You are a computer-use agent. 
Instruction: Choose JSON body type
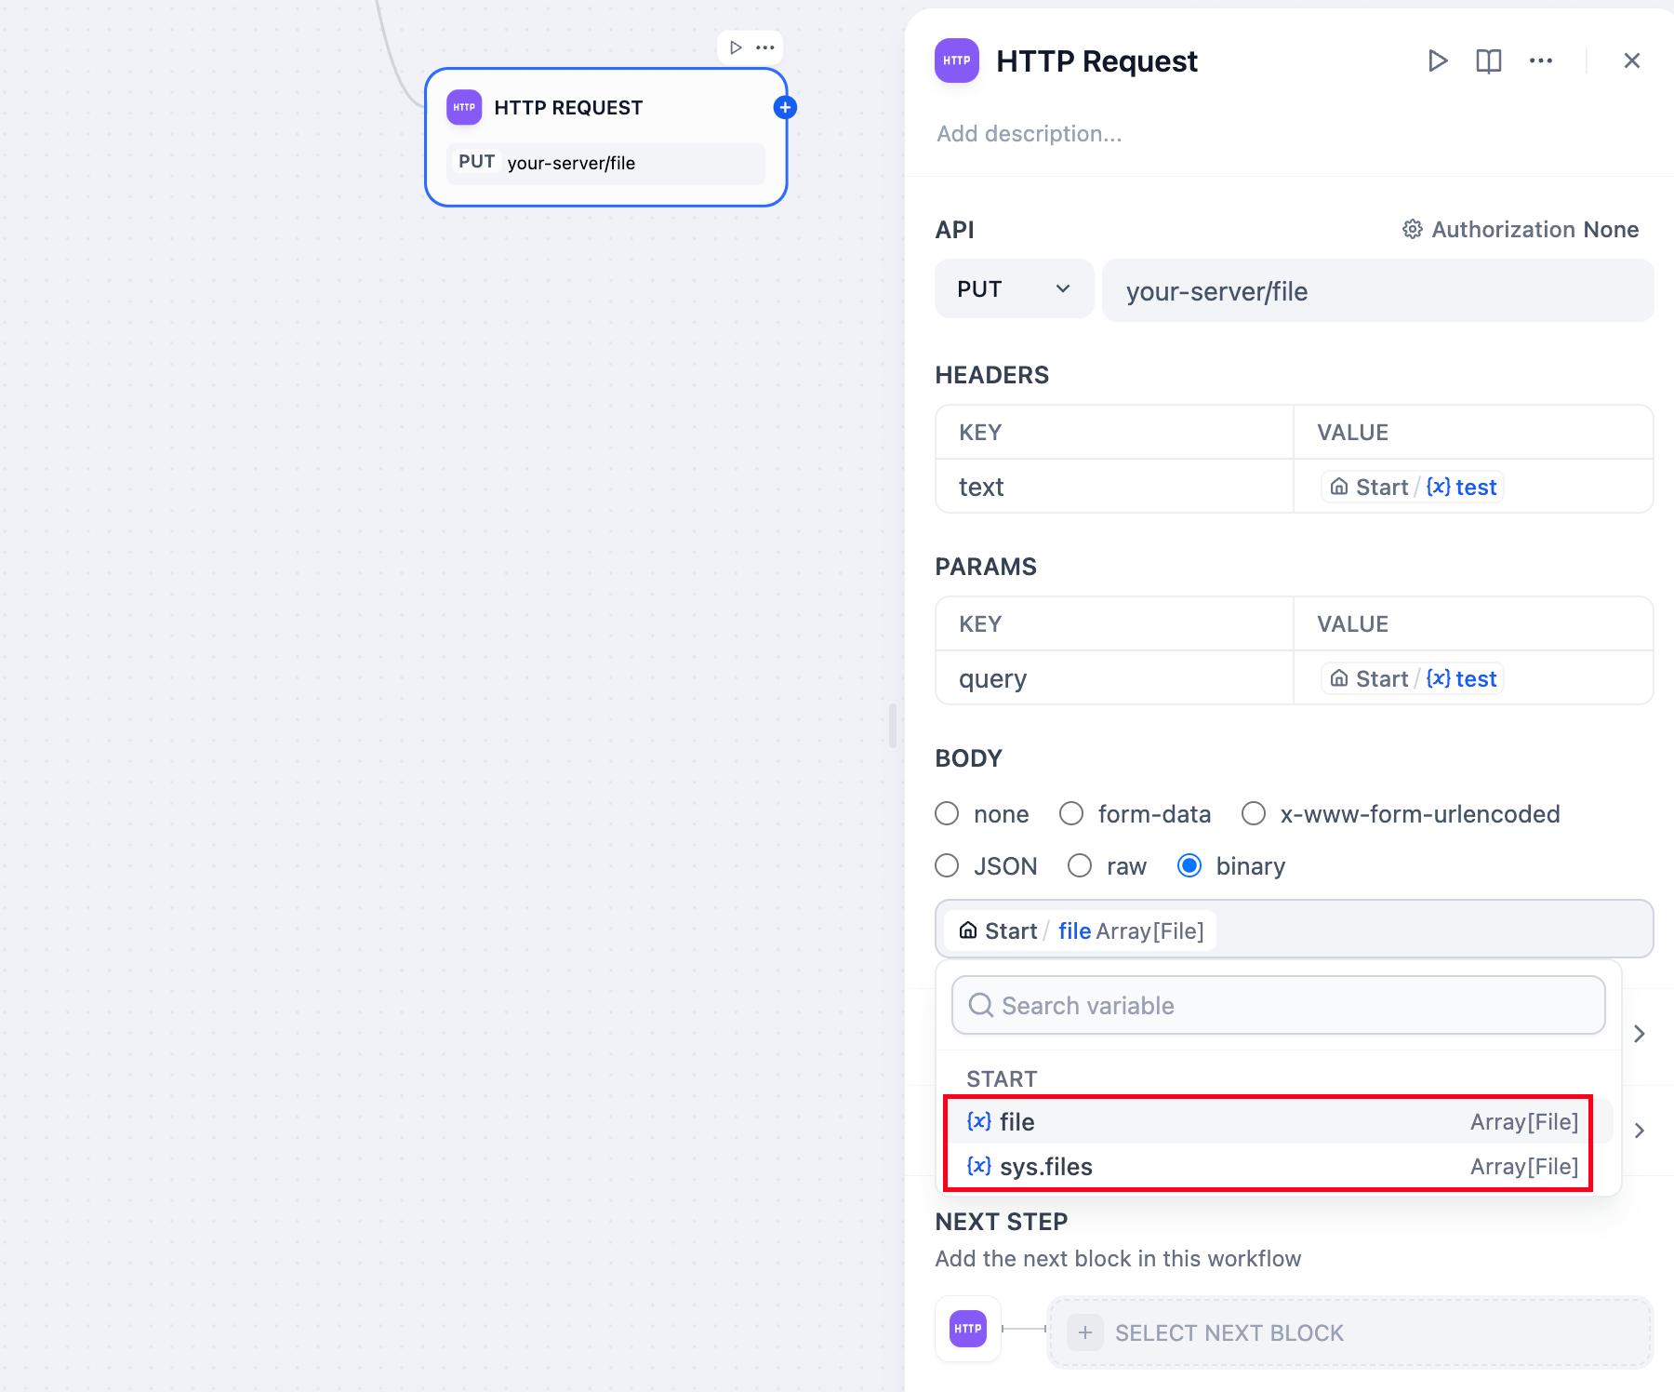click(x=947, y=866)
